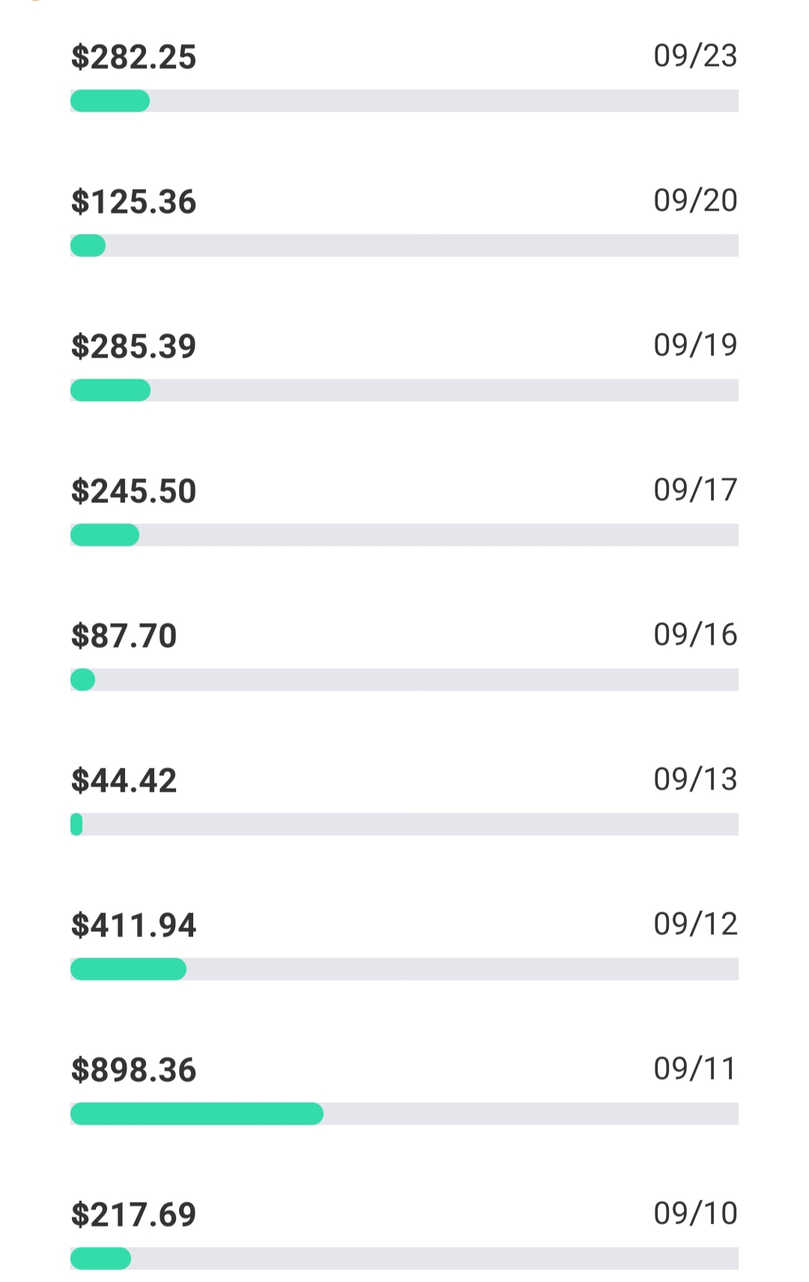Open the $125.36 entry
809x1282 pixels.
coord(133,202)
